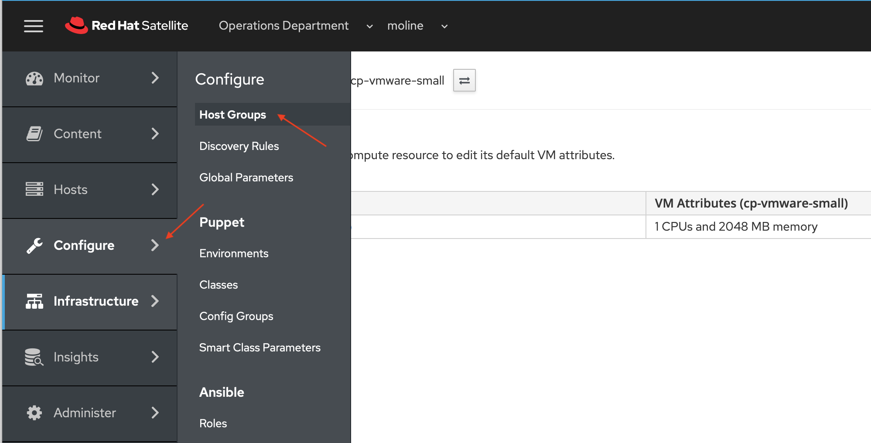Image resolution: width=871 pixels, height=443 pixels.
Task: Expand the Hosts menu chevron
Action: tap(155, 190)
